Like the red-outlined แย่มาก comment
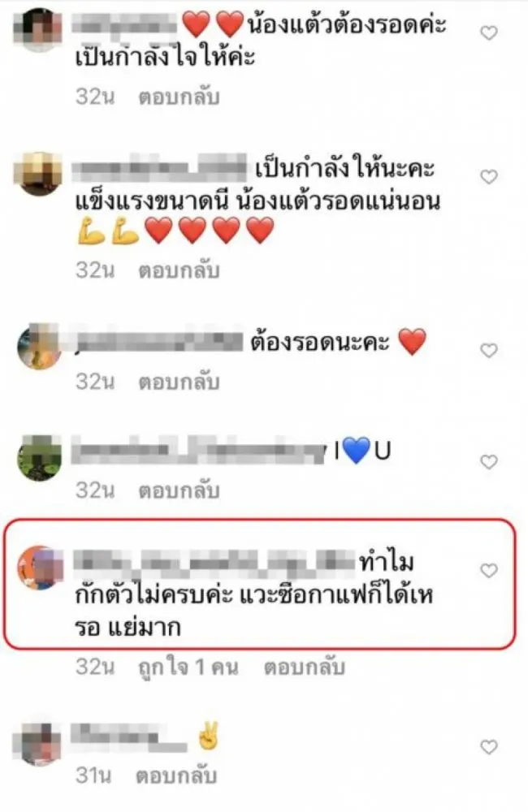Image resolution: width=528 pixels, height=812 pixels. coord(489,571)
